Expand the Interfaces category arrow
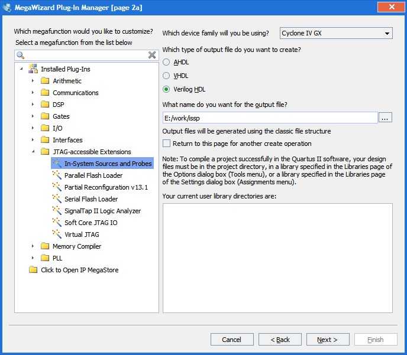407x355 pixels. [x=33, y=140]
